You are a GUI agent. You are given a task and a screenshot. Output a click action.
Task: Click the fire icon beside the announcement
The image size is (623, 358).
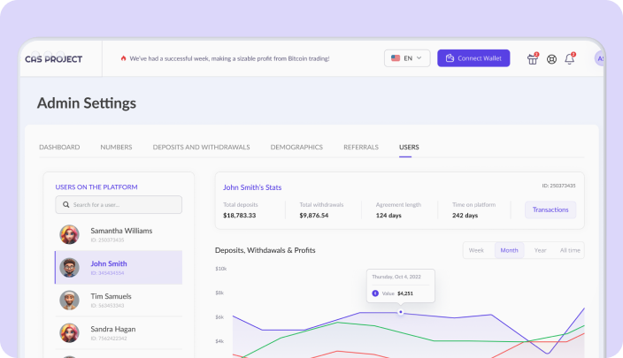coord(123,59)
